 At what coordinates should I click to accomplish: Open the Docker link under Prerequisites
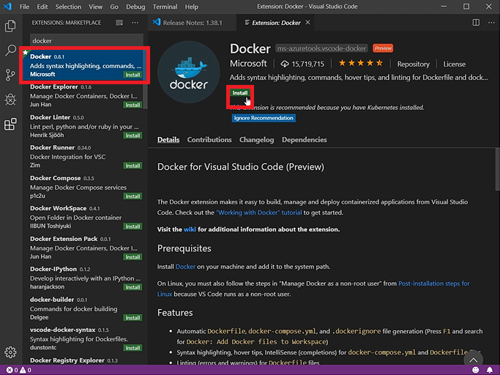[185, 267]
